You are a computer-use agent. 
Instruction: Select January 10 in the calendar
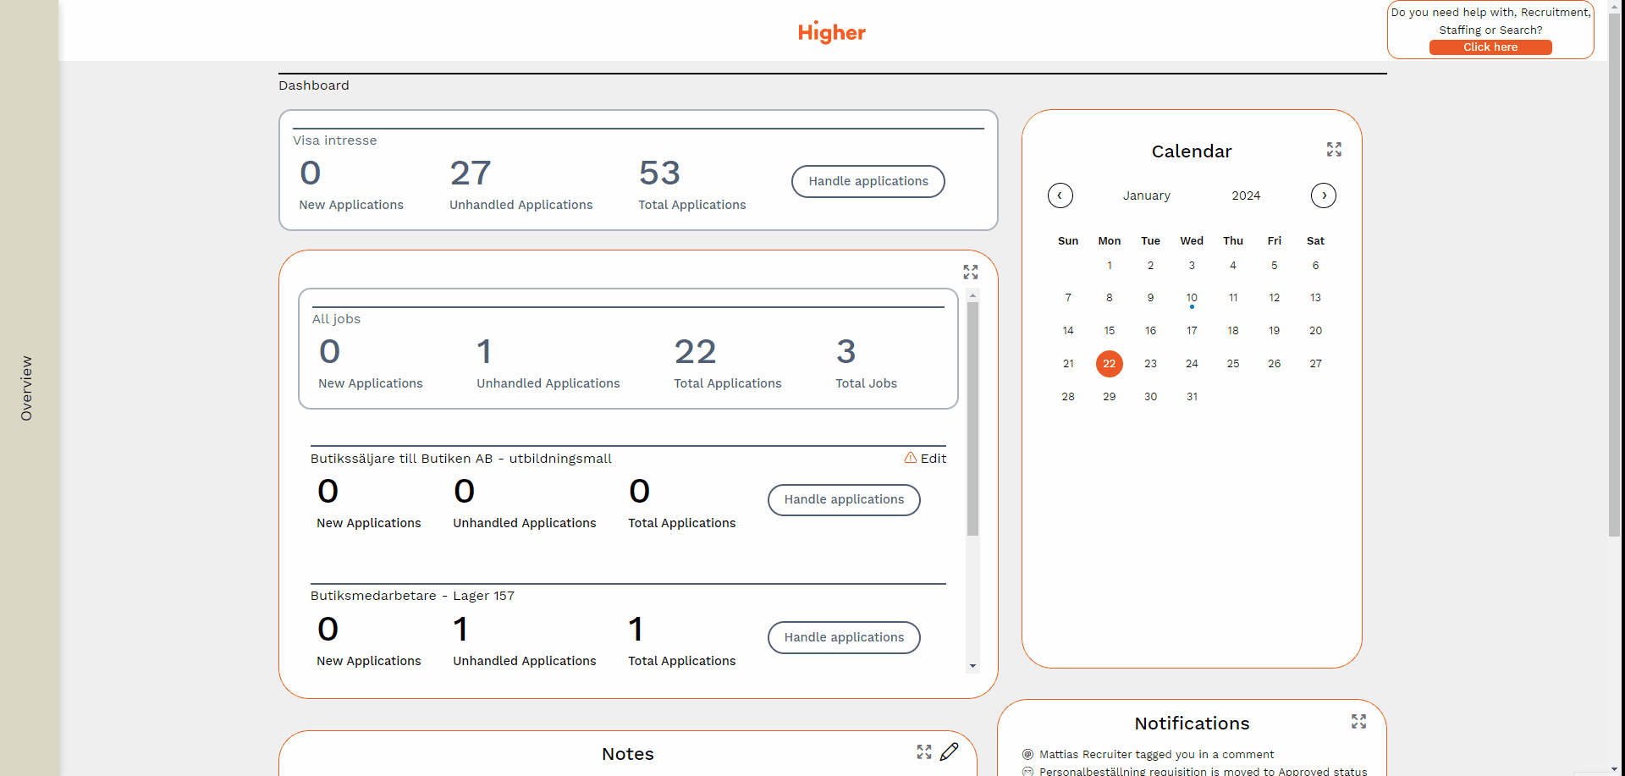coord(1191,298)
